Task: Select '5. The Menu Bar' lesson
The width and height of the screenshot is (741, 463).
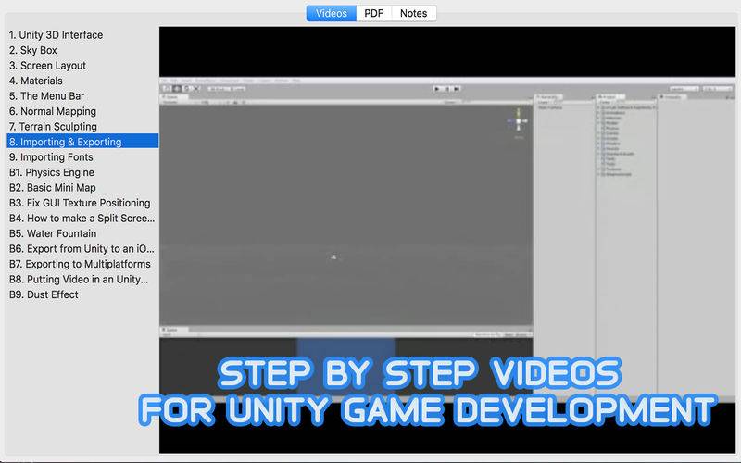Action: [47, 96]
